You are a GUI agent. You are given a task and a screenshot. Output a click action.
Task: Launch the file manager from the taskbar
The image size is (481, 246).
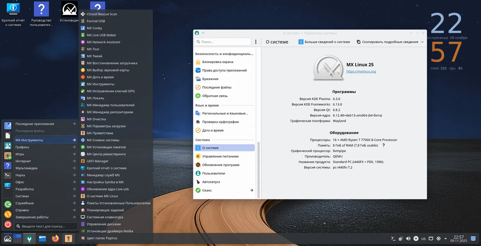coord(42,238)
